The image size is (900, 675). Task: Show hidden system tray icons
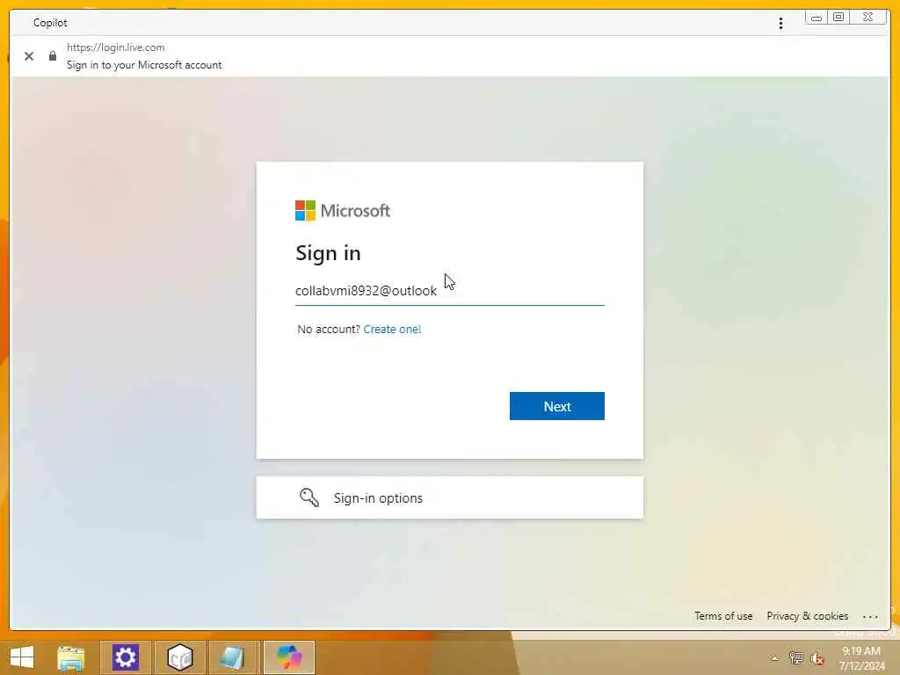775,658
